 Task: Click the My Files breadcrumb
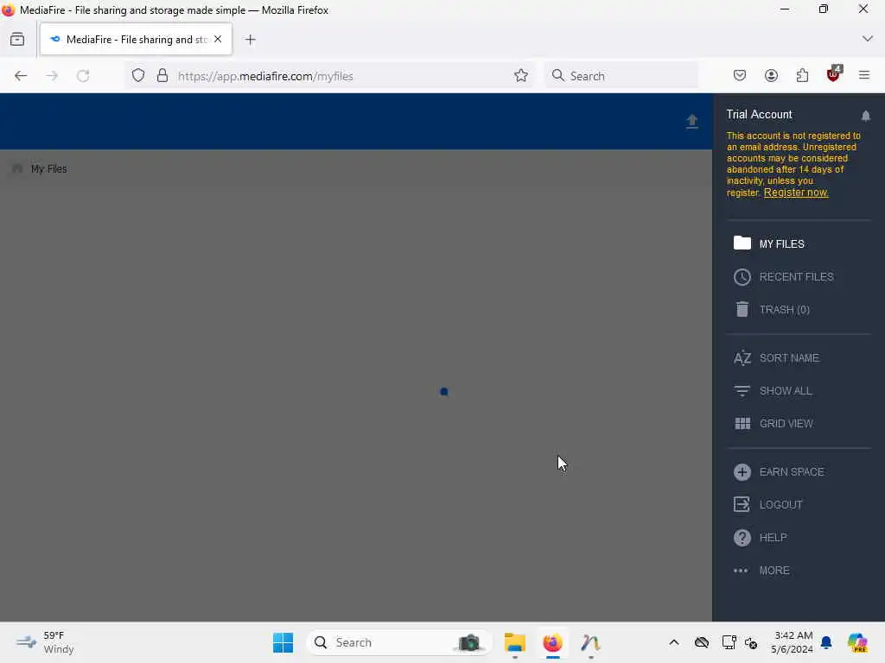tap(48, 168)
